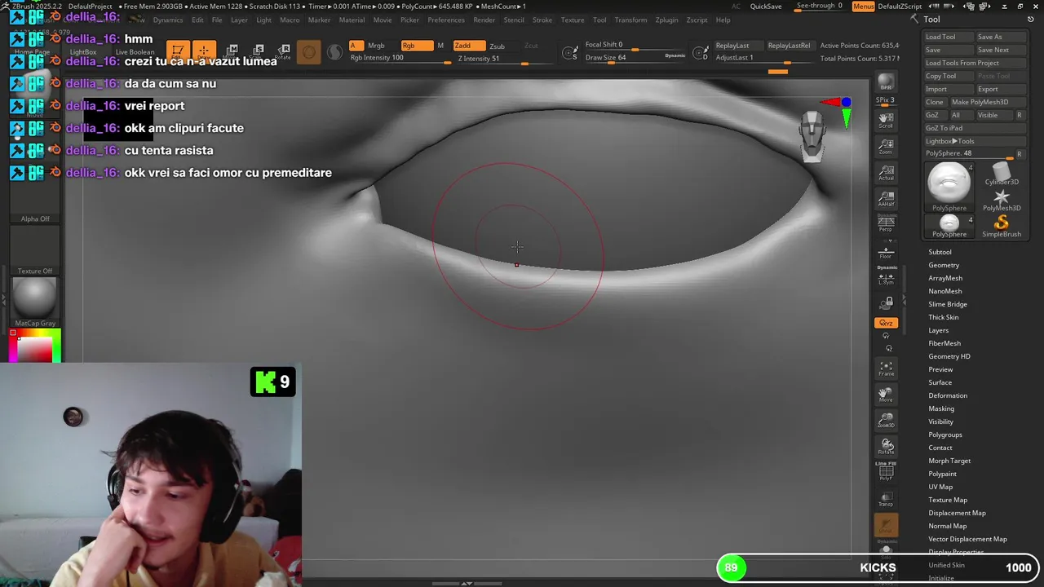The height and width of the screenshot is (587, 1044).
Task: Expand the Polygroups section
Action: pos(945,435)
